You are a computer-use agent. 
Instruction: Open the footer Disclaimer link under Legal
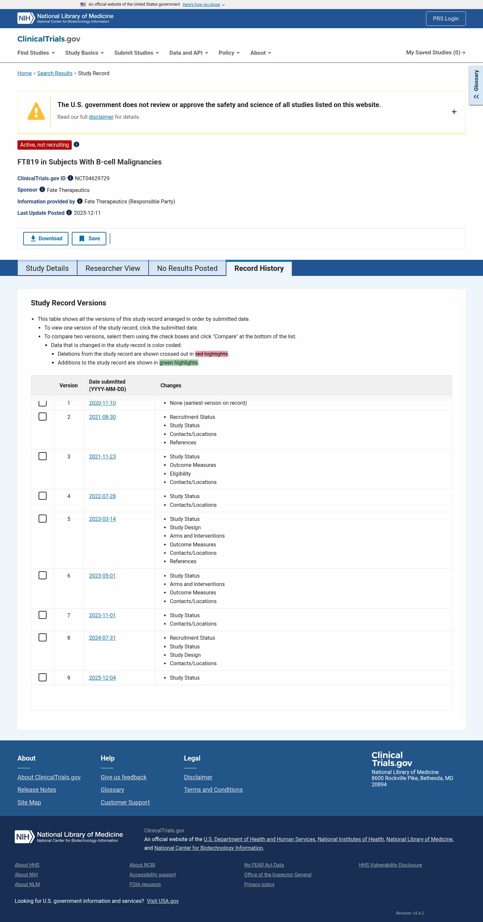click(198, 777)
